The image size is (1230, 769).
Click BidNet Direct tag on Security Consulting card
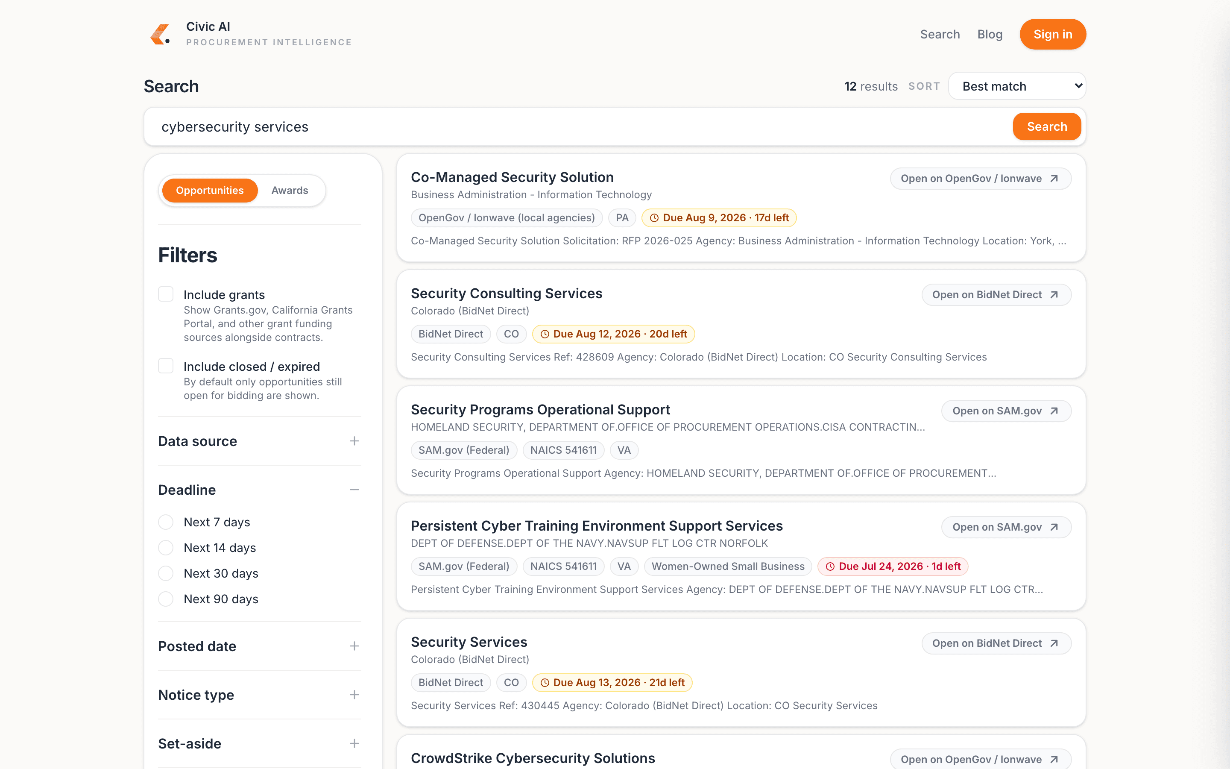(x=450, y=334)
